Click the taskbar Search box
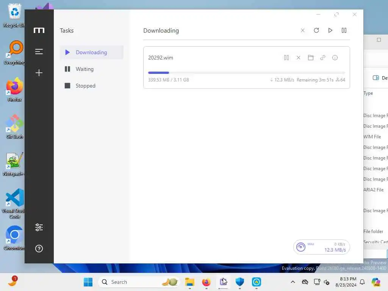Viewport: 388px width, 291px height. pyautogui.click(x=139, y=282)
